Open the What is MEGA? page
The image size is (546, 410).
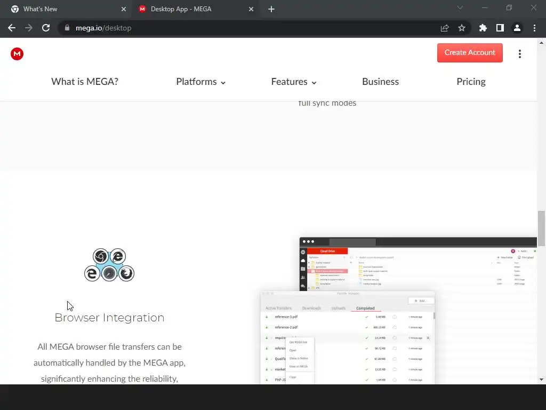click(85, 82)
